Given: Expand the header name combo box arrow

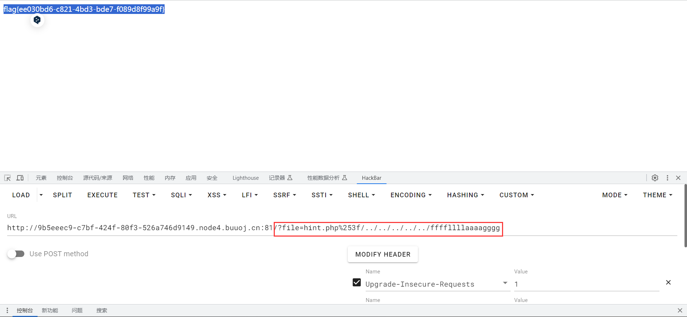Looking at the screenshot, I should [505, 283].
